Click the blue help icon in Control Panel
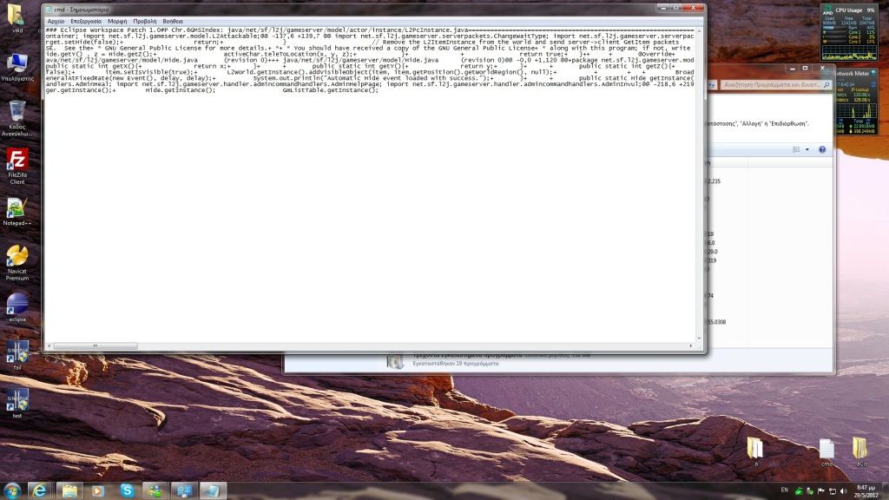The width and height of the screenshot is (889, 500). click(821, 149)
